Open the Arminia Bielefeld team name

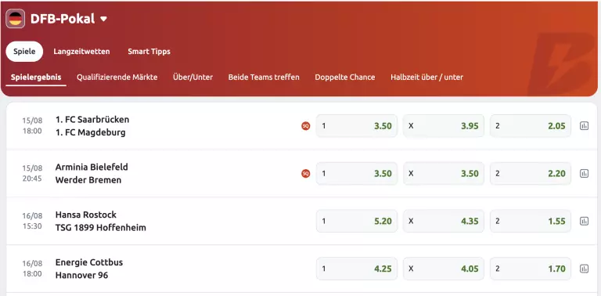[x=92, y=167]
